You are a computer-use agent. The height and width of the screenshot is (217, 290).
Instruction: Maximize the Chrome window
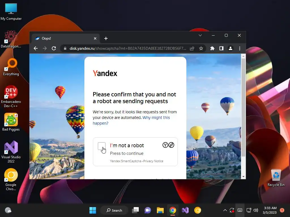tap(226, 35)
